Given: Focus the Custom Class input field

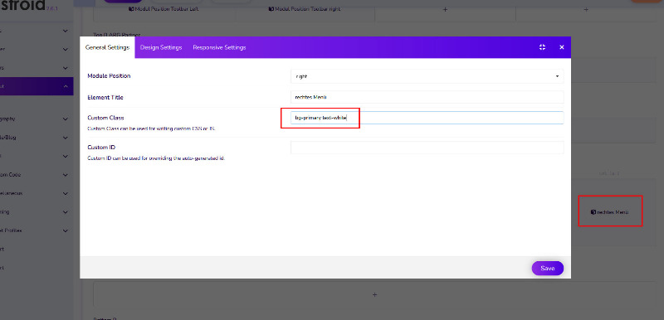Looking at the screenshot, I should (x=427, y=118).
